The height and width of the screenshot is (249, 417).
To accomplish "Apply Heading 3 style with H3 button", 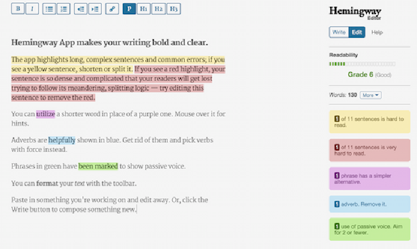I will coord(174,9).
